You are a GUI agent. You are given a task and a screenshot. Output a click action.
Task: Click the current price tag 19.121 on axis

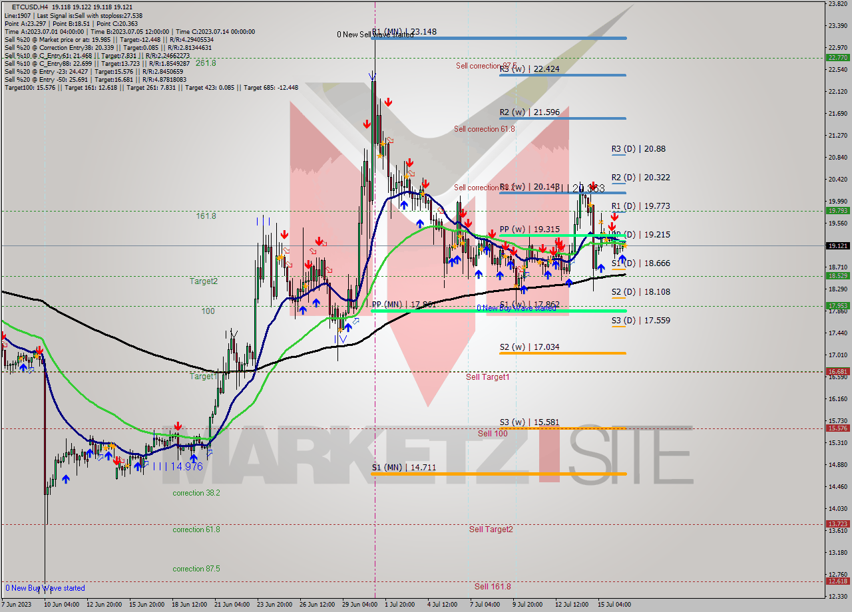(837, 245)
